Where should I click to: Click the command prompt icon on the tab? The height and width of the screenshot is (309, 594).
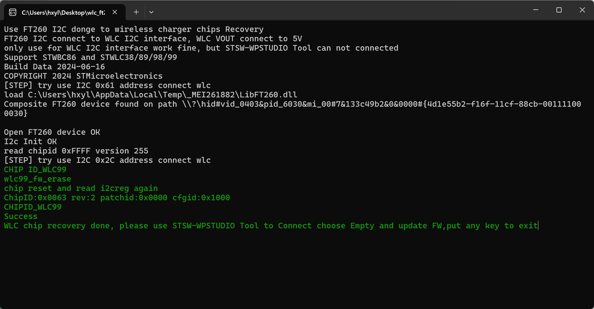click(x=12, y=12)
